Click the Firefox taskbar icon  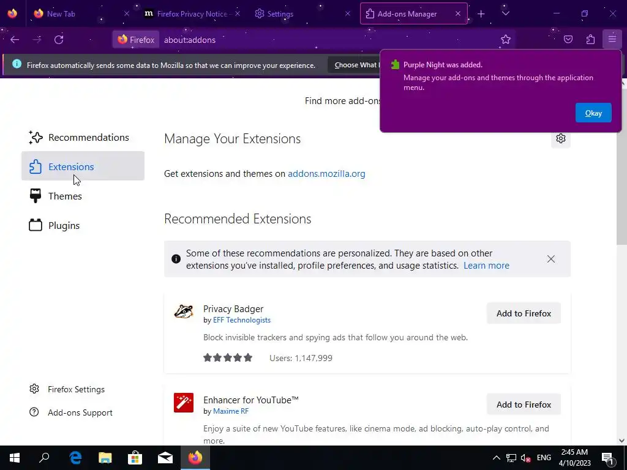(195, 458)
